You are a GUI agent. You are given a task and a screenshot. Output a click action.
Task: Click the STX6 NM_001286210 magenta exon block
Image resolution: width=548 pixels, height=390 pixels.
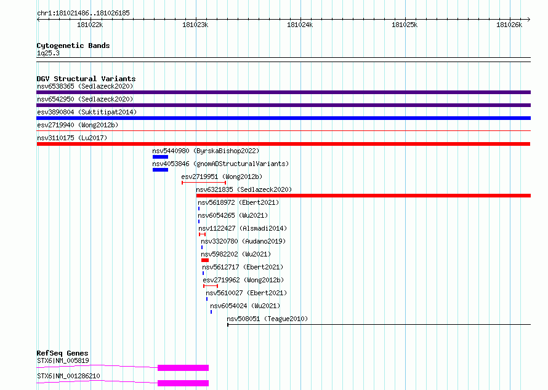coord(183,383)
